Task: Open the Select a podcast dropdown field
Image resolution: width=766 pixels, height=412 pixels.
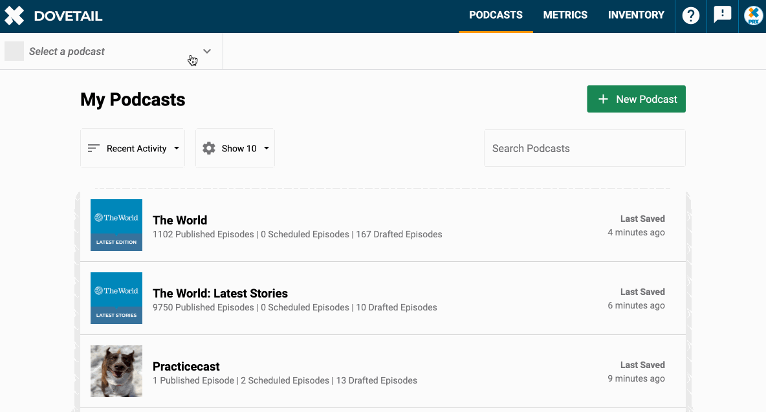Action: point(111,51)
